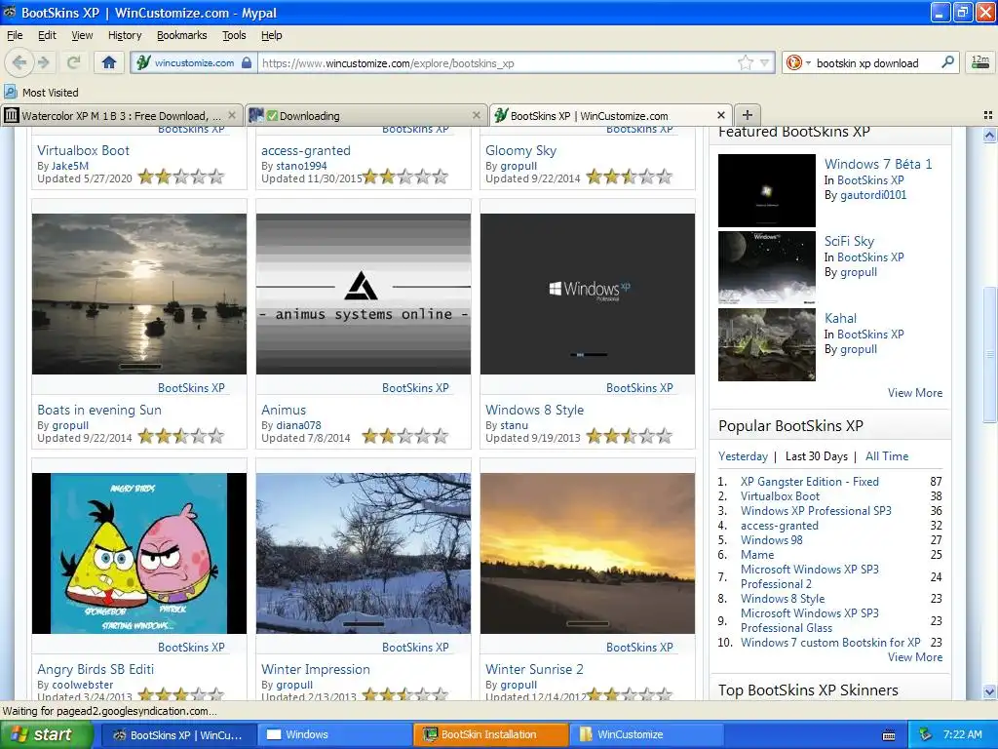Open the Winter Sunrise 2 thumbnail
This screenshot has height=749, width=998.
tap(588, 553)
